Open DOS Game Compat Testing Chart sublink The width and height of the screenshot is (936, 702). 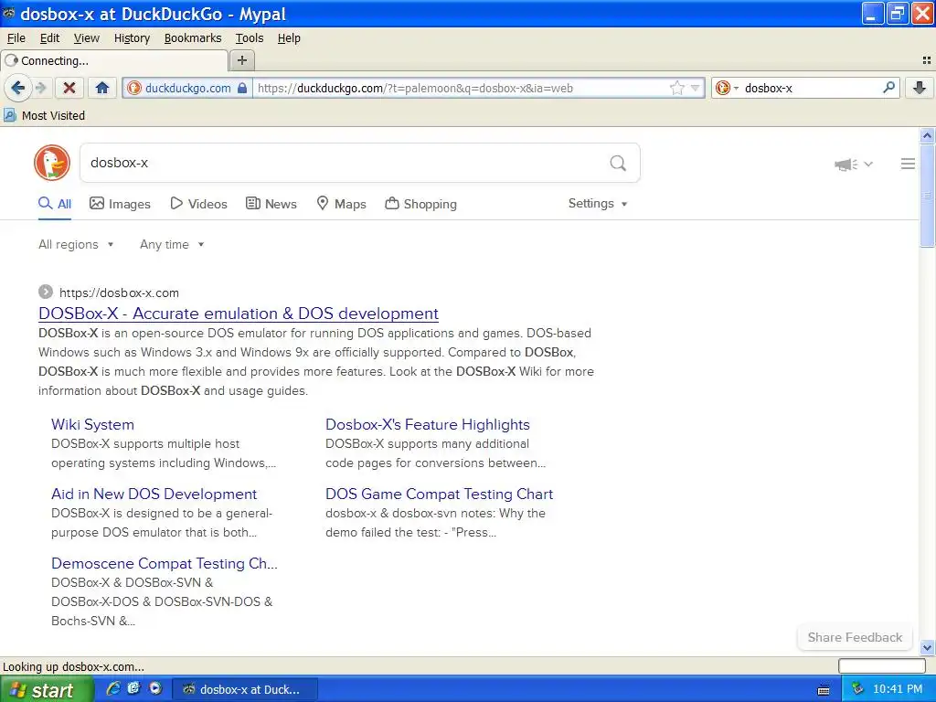[x=440, y=494]
